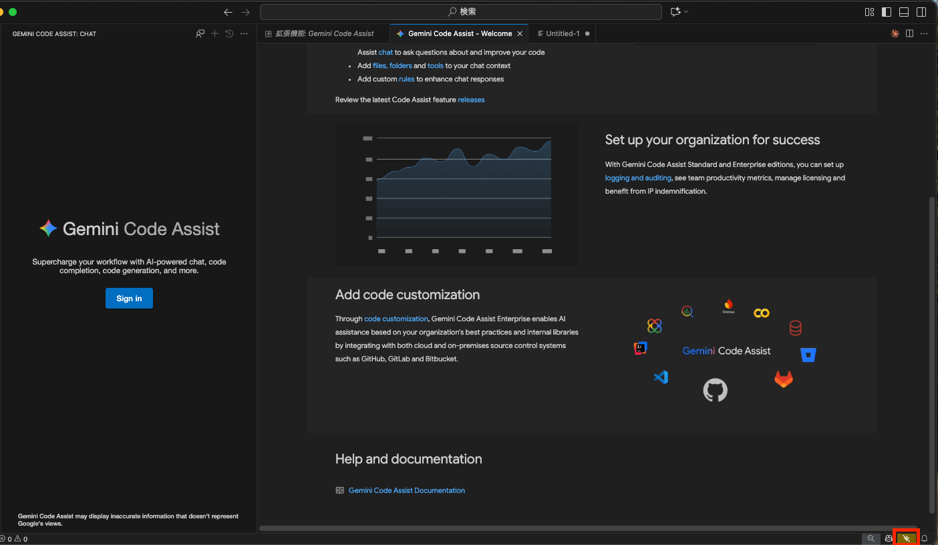Viewport: 938px width, 545px height.
Task: Click the 検索 command center search field
Action: click(461, 12)
